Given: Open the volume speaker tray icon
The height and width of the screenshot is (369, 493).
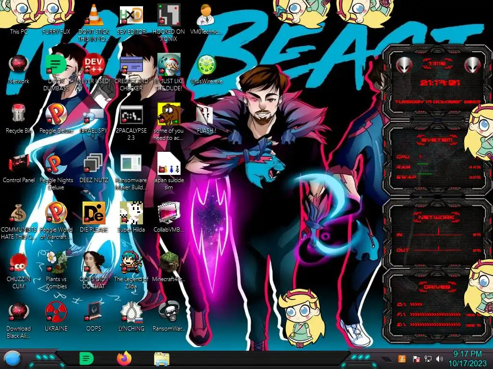Looking at the screenshot, I should 440,358.
